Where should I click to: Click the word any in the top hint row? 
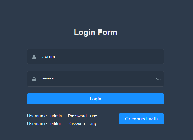point(94,116)
